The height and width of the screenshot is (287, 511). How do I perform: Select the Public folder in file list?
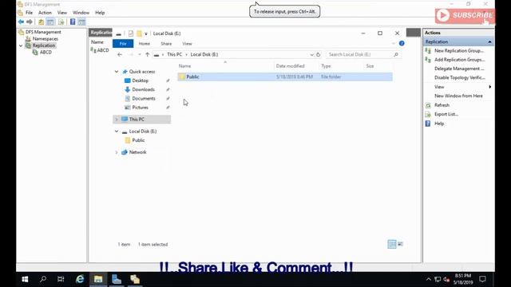(x=285, y=77)
